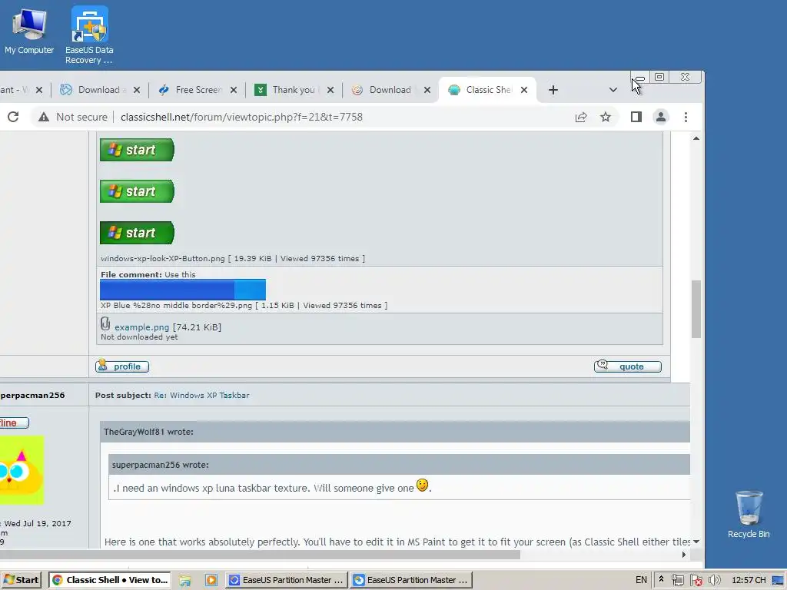Open Re: Windows XP Taskbar subject link
Image resolution: width=787 pixels, height=590 pixels.
tap(202, 396)
